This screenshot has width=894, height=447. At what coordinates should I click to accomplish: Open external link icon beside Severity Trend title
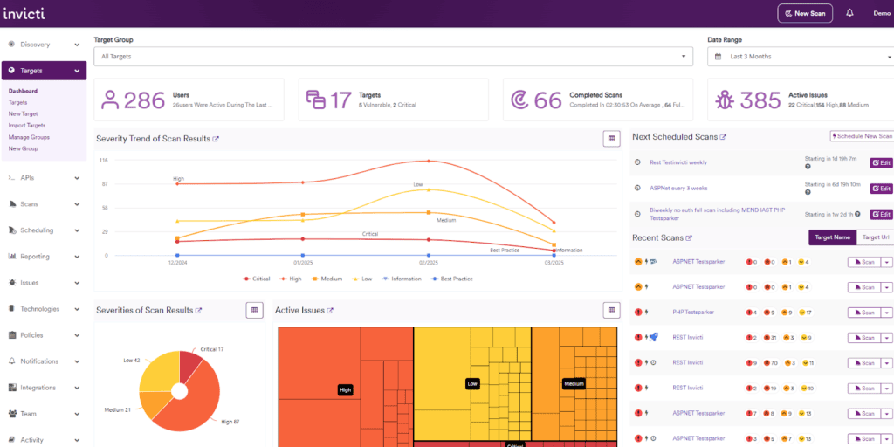pos(216,139)
